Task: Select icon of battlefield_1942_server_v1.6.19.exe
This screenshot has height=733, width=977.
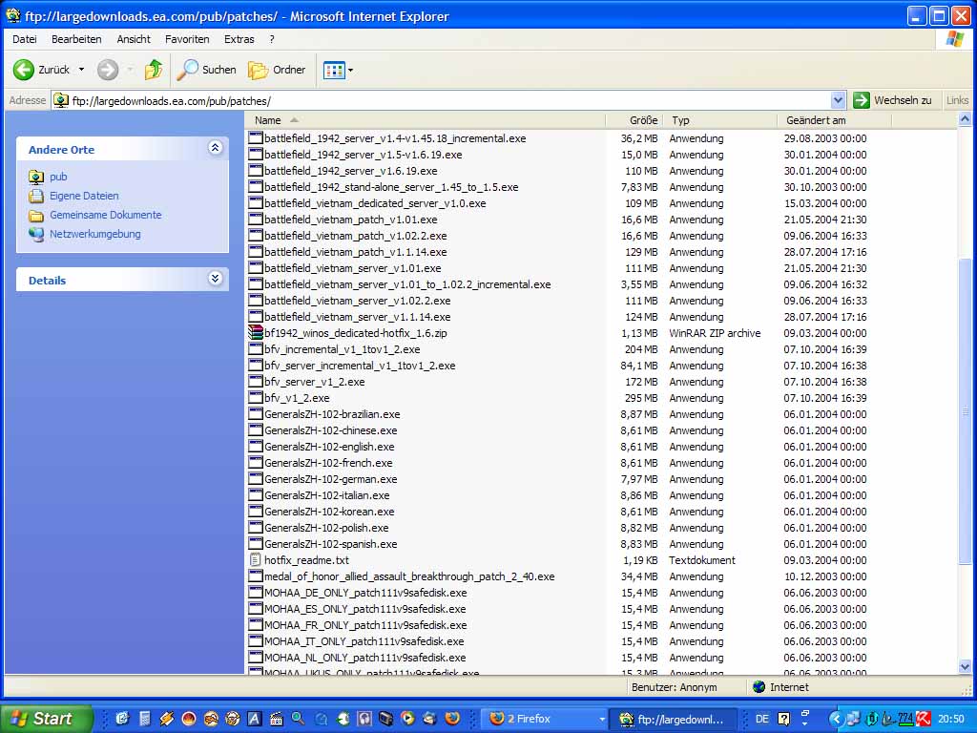Action: (x=256, y=171)
